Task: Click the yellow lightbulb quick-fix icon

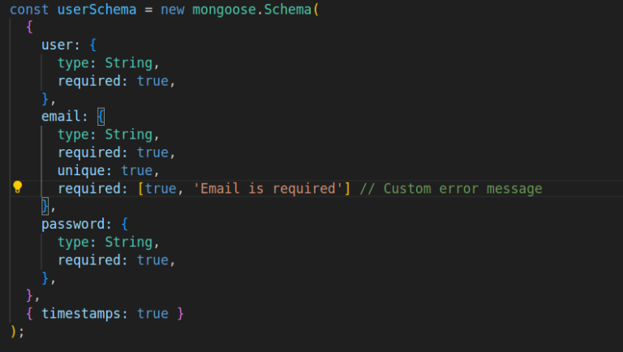Action: click(18, 187)
